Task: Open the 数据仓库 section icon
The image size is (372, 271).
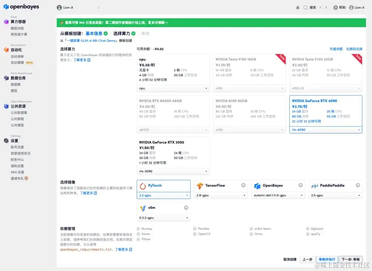Action: click(6, 78)
